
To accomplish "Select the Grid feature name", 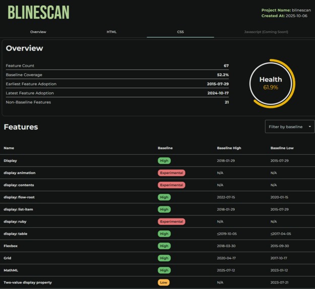I will (x=8, y=258).
